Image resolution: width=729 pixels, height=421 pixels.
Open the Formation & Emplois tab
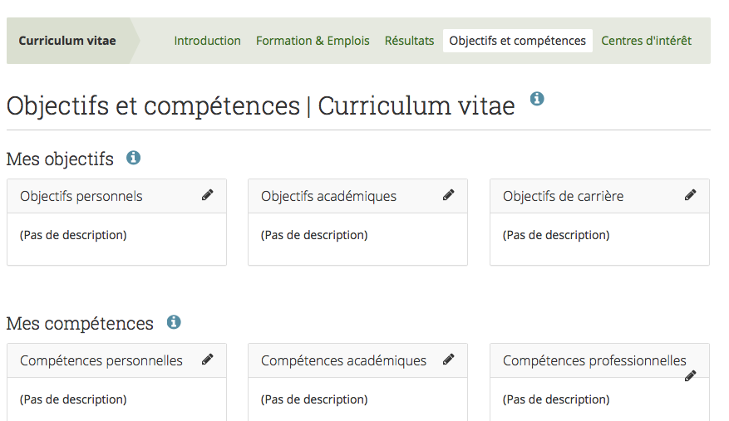tap(313, 41)
